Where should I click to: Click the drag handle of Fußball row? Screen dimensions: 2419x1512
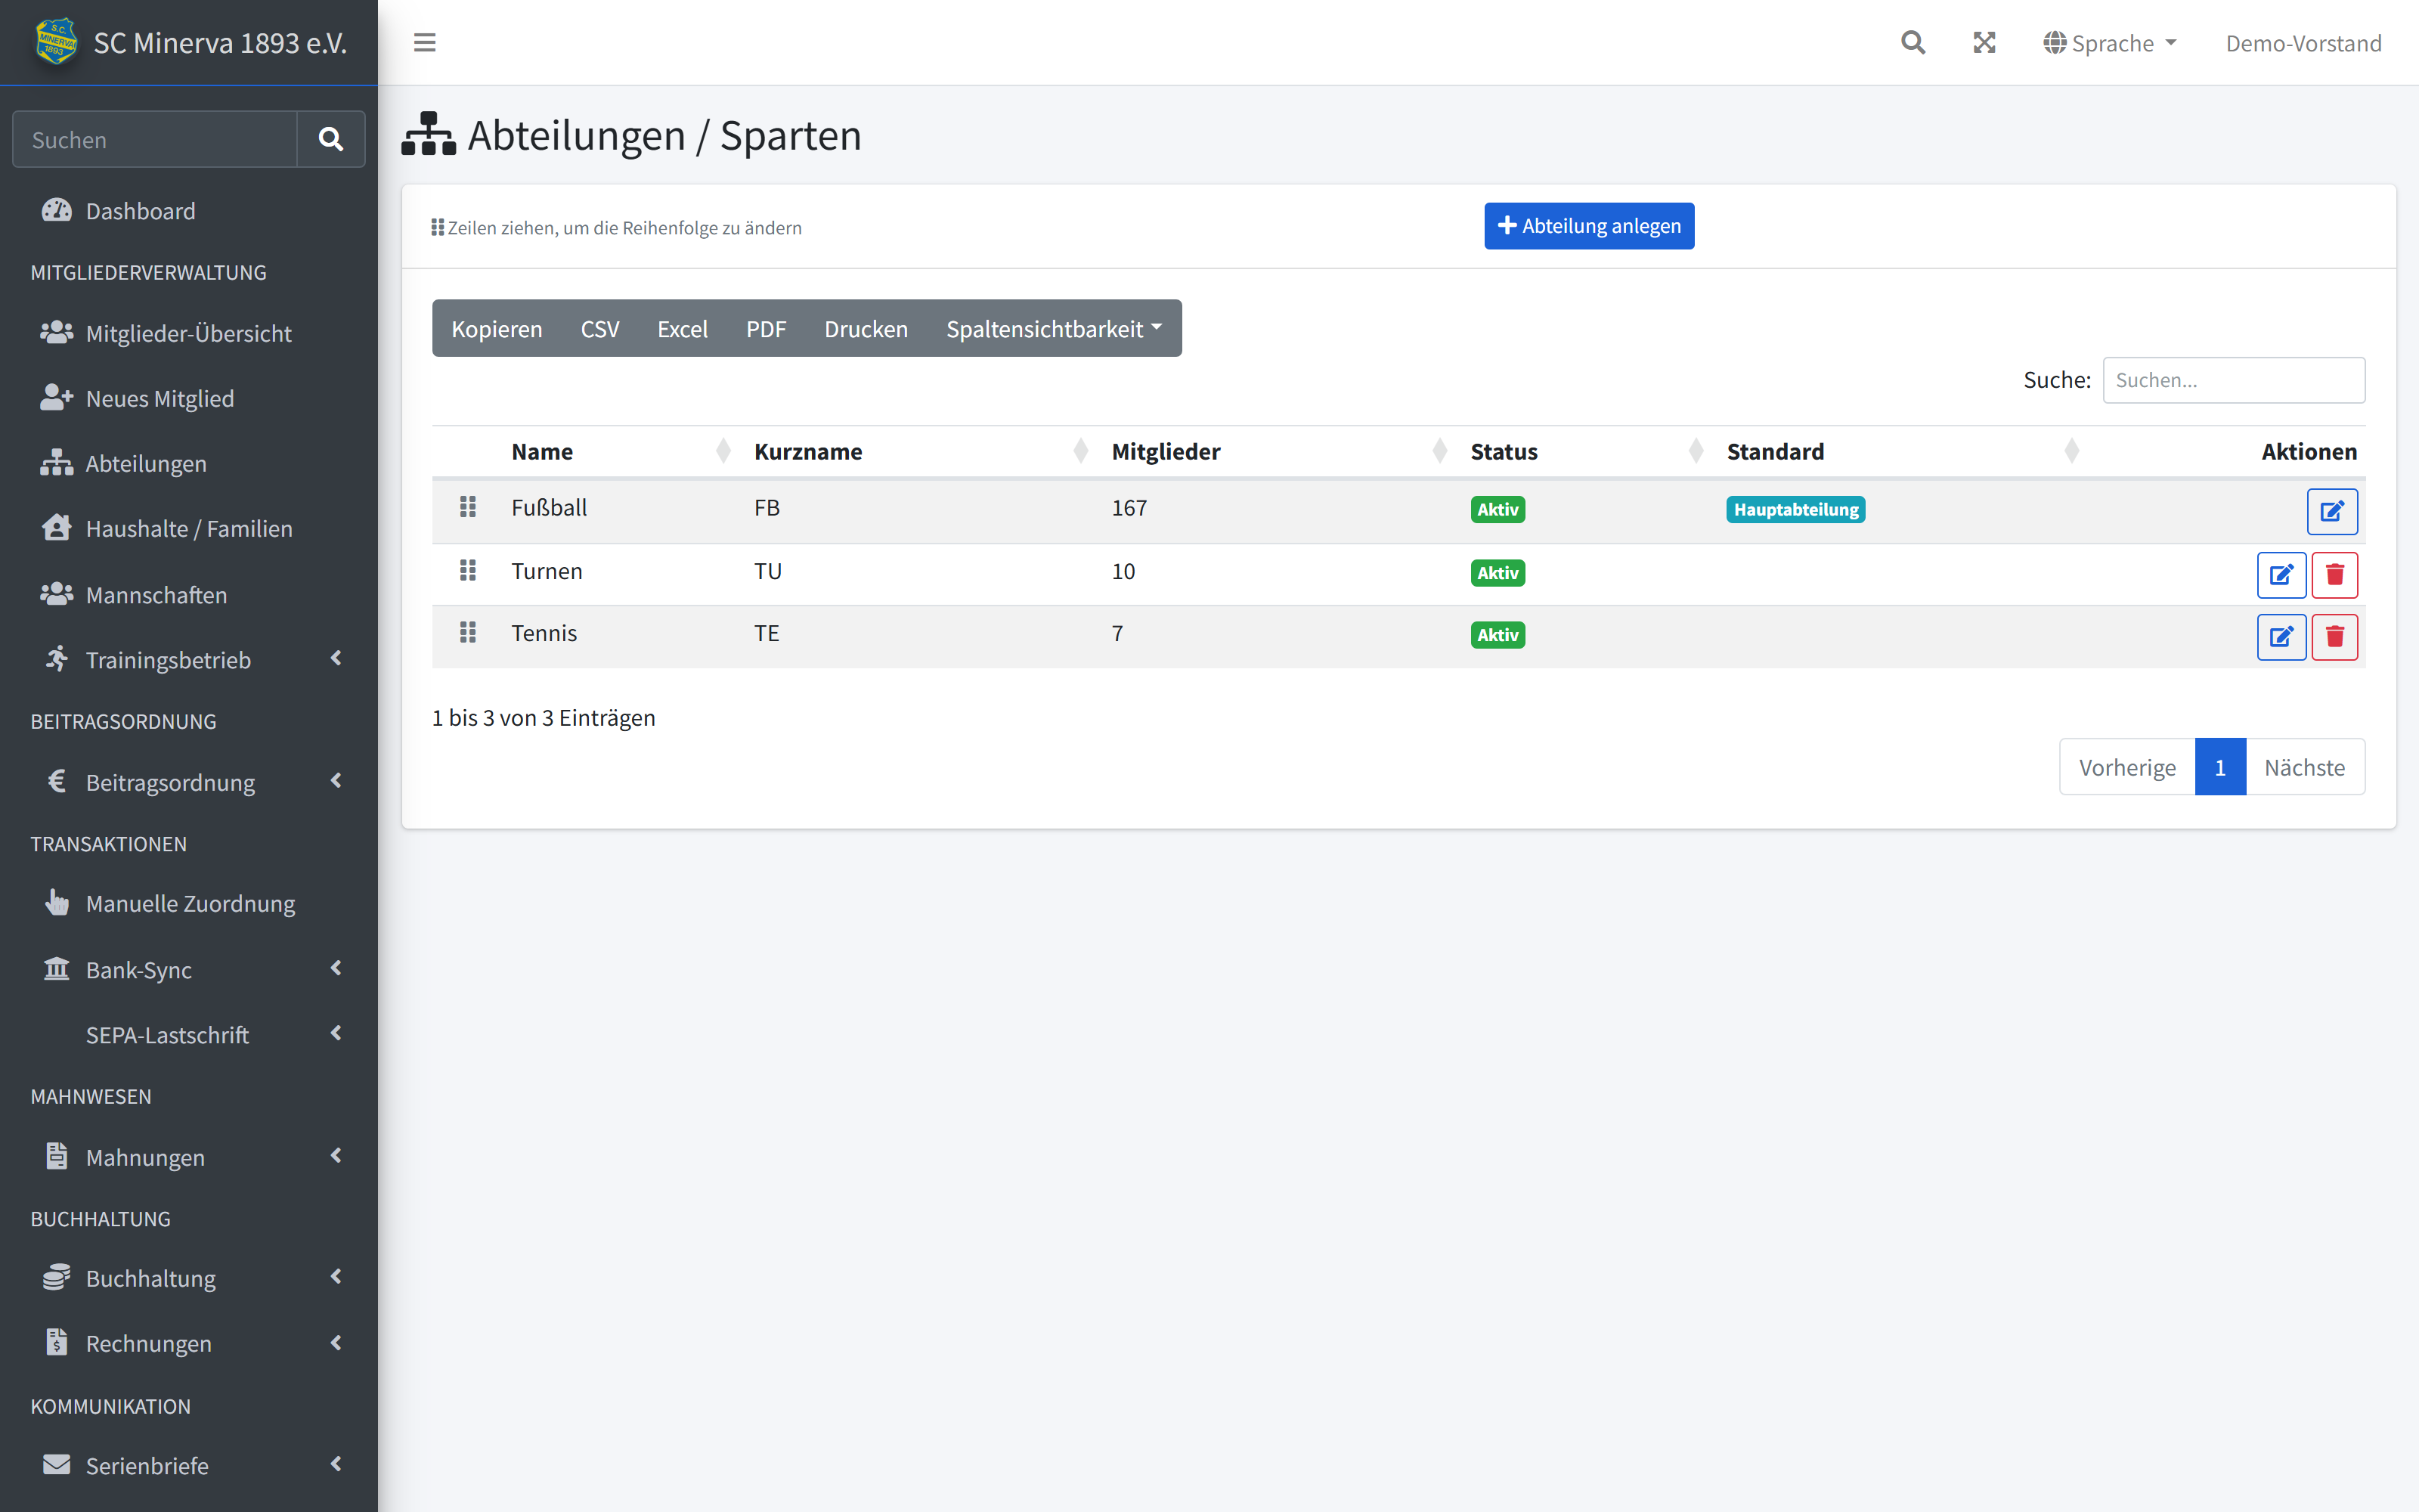[x=468, y=507]
